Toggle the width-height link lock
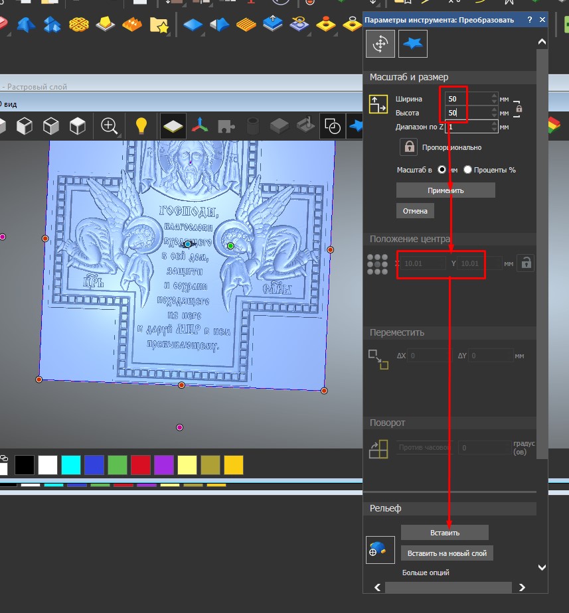Viewport: 569px width, 613px height. click(518, 109)
